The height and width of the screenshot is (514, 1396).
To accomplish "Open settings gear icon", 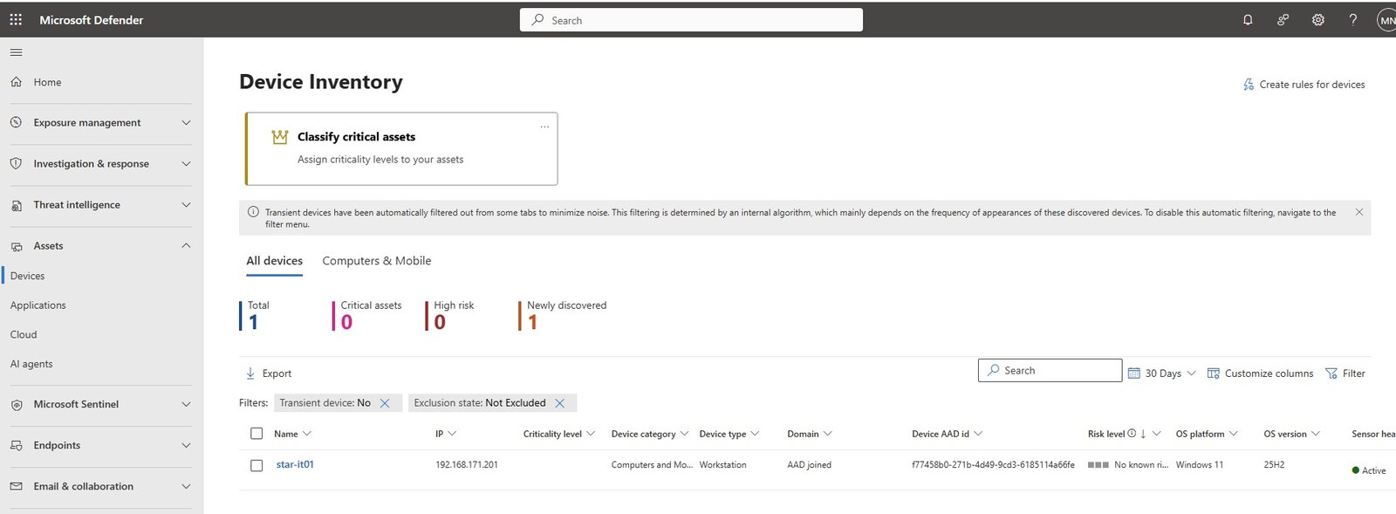I will pyautogui.click(x=1318, y=20).
